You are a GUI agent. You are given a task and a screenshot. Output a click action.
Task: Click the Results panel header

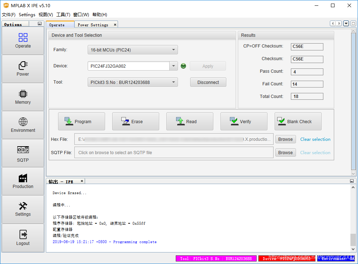point(286,35)
